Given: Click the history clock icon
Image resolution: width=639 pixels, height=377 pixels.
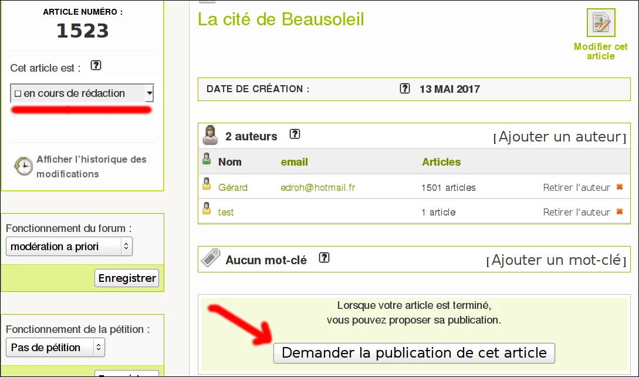Looking at the screenshot, I should pos(23,166).
